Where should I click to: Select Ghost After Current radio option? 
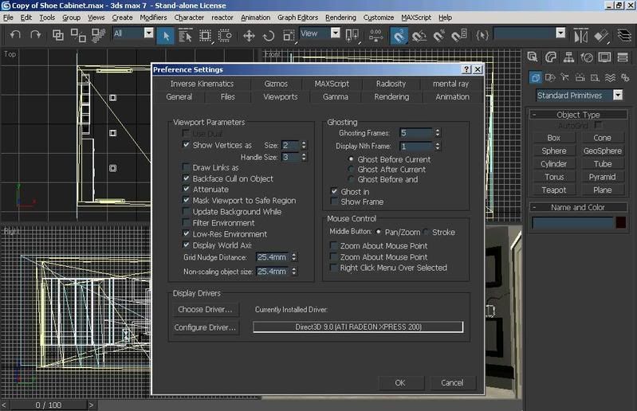pos(350,170)
